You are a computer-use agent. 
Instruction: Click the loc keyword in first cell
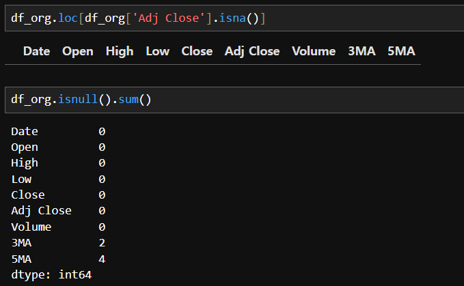point(68,18)
